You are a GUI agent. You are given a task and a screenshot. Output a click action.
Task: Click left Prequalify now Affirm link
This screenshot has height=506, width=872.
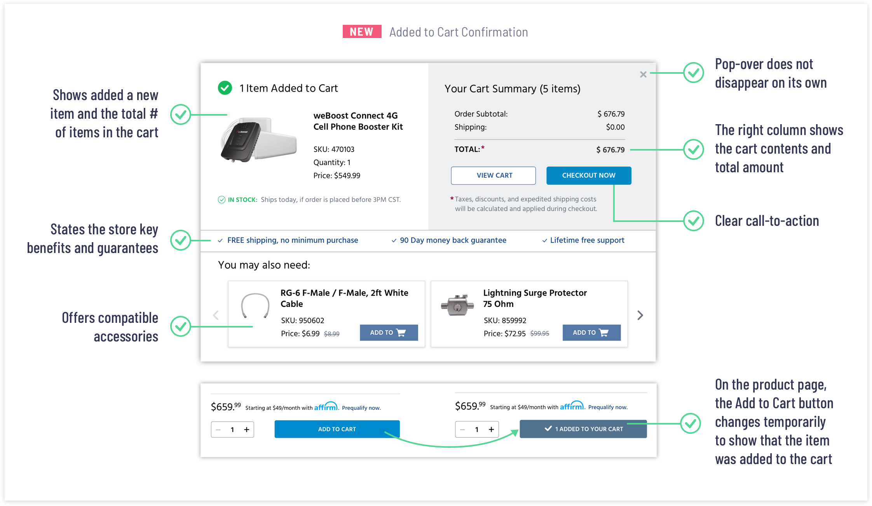click(x=361, y=408)
